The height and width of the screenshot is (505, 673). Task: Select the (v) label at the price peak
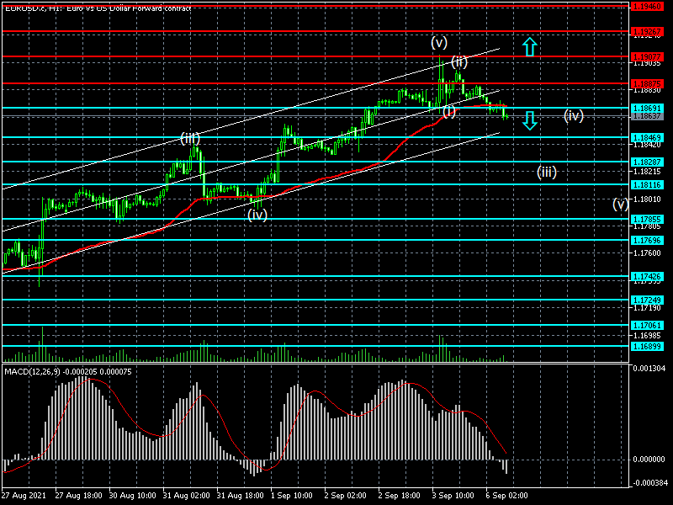click(x=439, y=42)
